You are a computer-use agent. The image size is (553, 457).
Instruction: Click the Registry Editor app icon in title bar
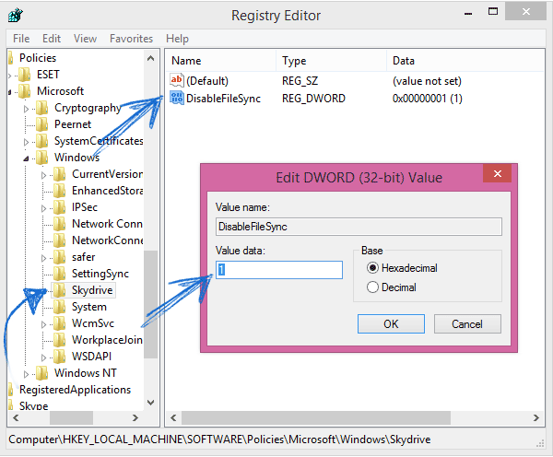point(16,16)
